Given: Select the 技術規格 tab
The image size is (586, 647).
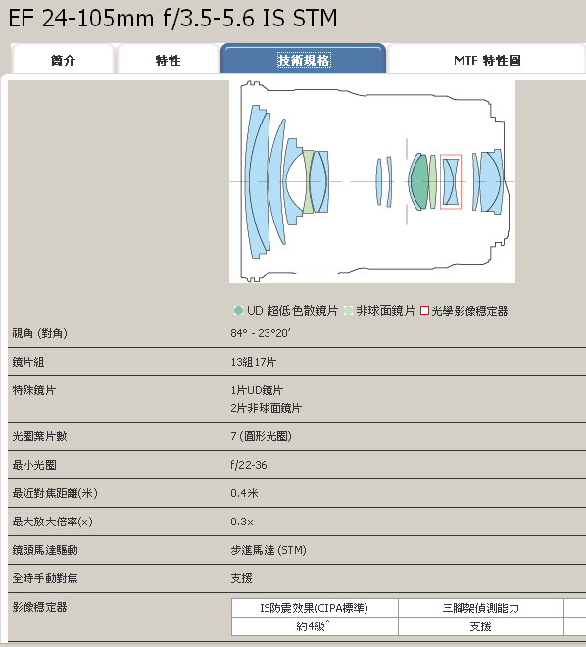Looking at the screenshot, I should [x=304, y=60].
